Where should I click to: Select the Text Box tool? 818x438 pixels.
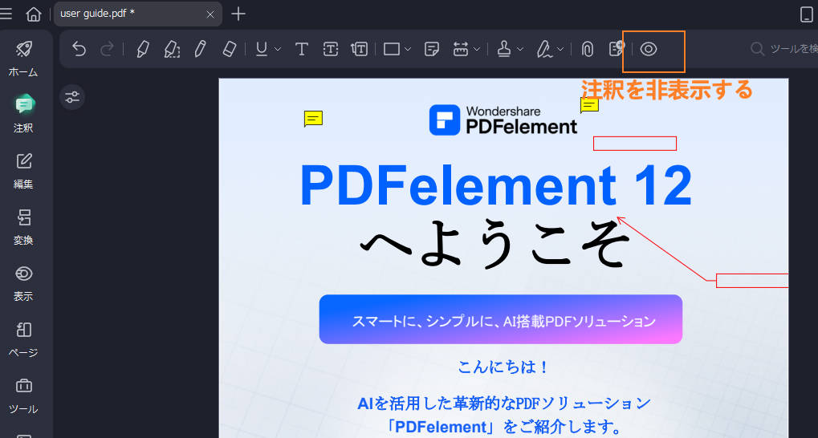[330, 49]
